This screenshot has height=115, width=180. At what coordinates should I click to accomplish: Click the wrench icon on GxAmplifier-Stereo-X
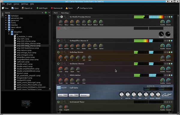(x=65, y=41)
